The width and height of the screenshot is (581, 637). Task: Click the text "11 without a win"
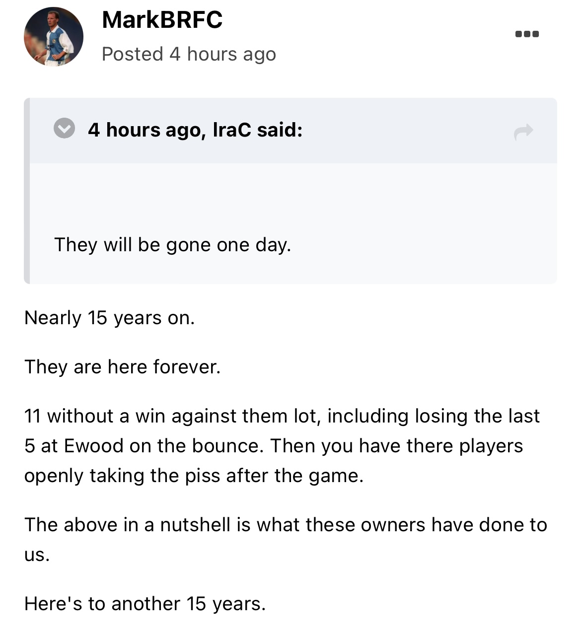tap(94, 416)
